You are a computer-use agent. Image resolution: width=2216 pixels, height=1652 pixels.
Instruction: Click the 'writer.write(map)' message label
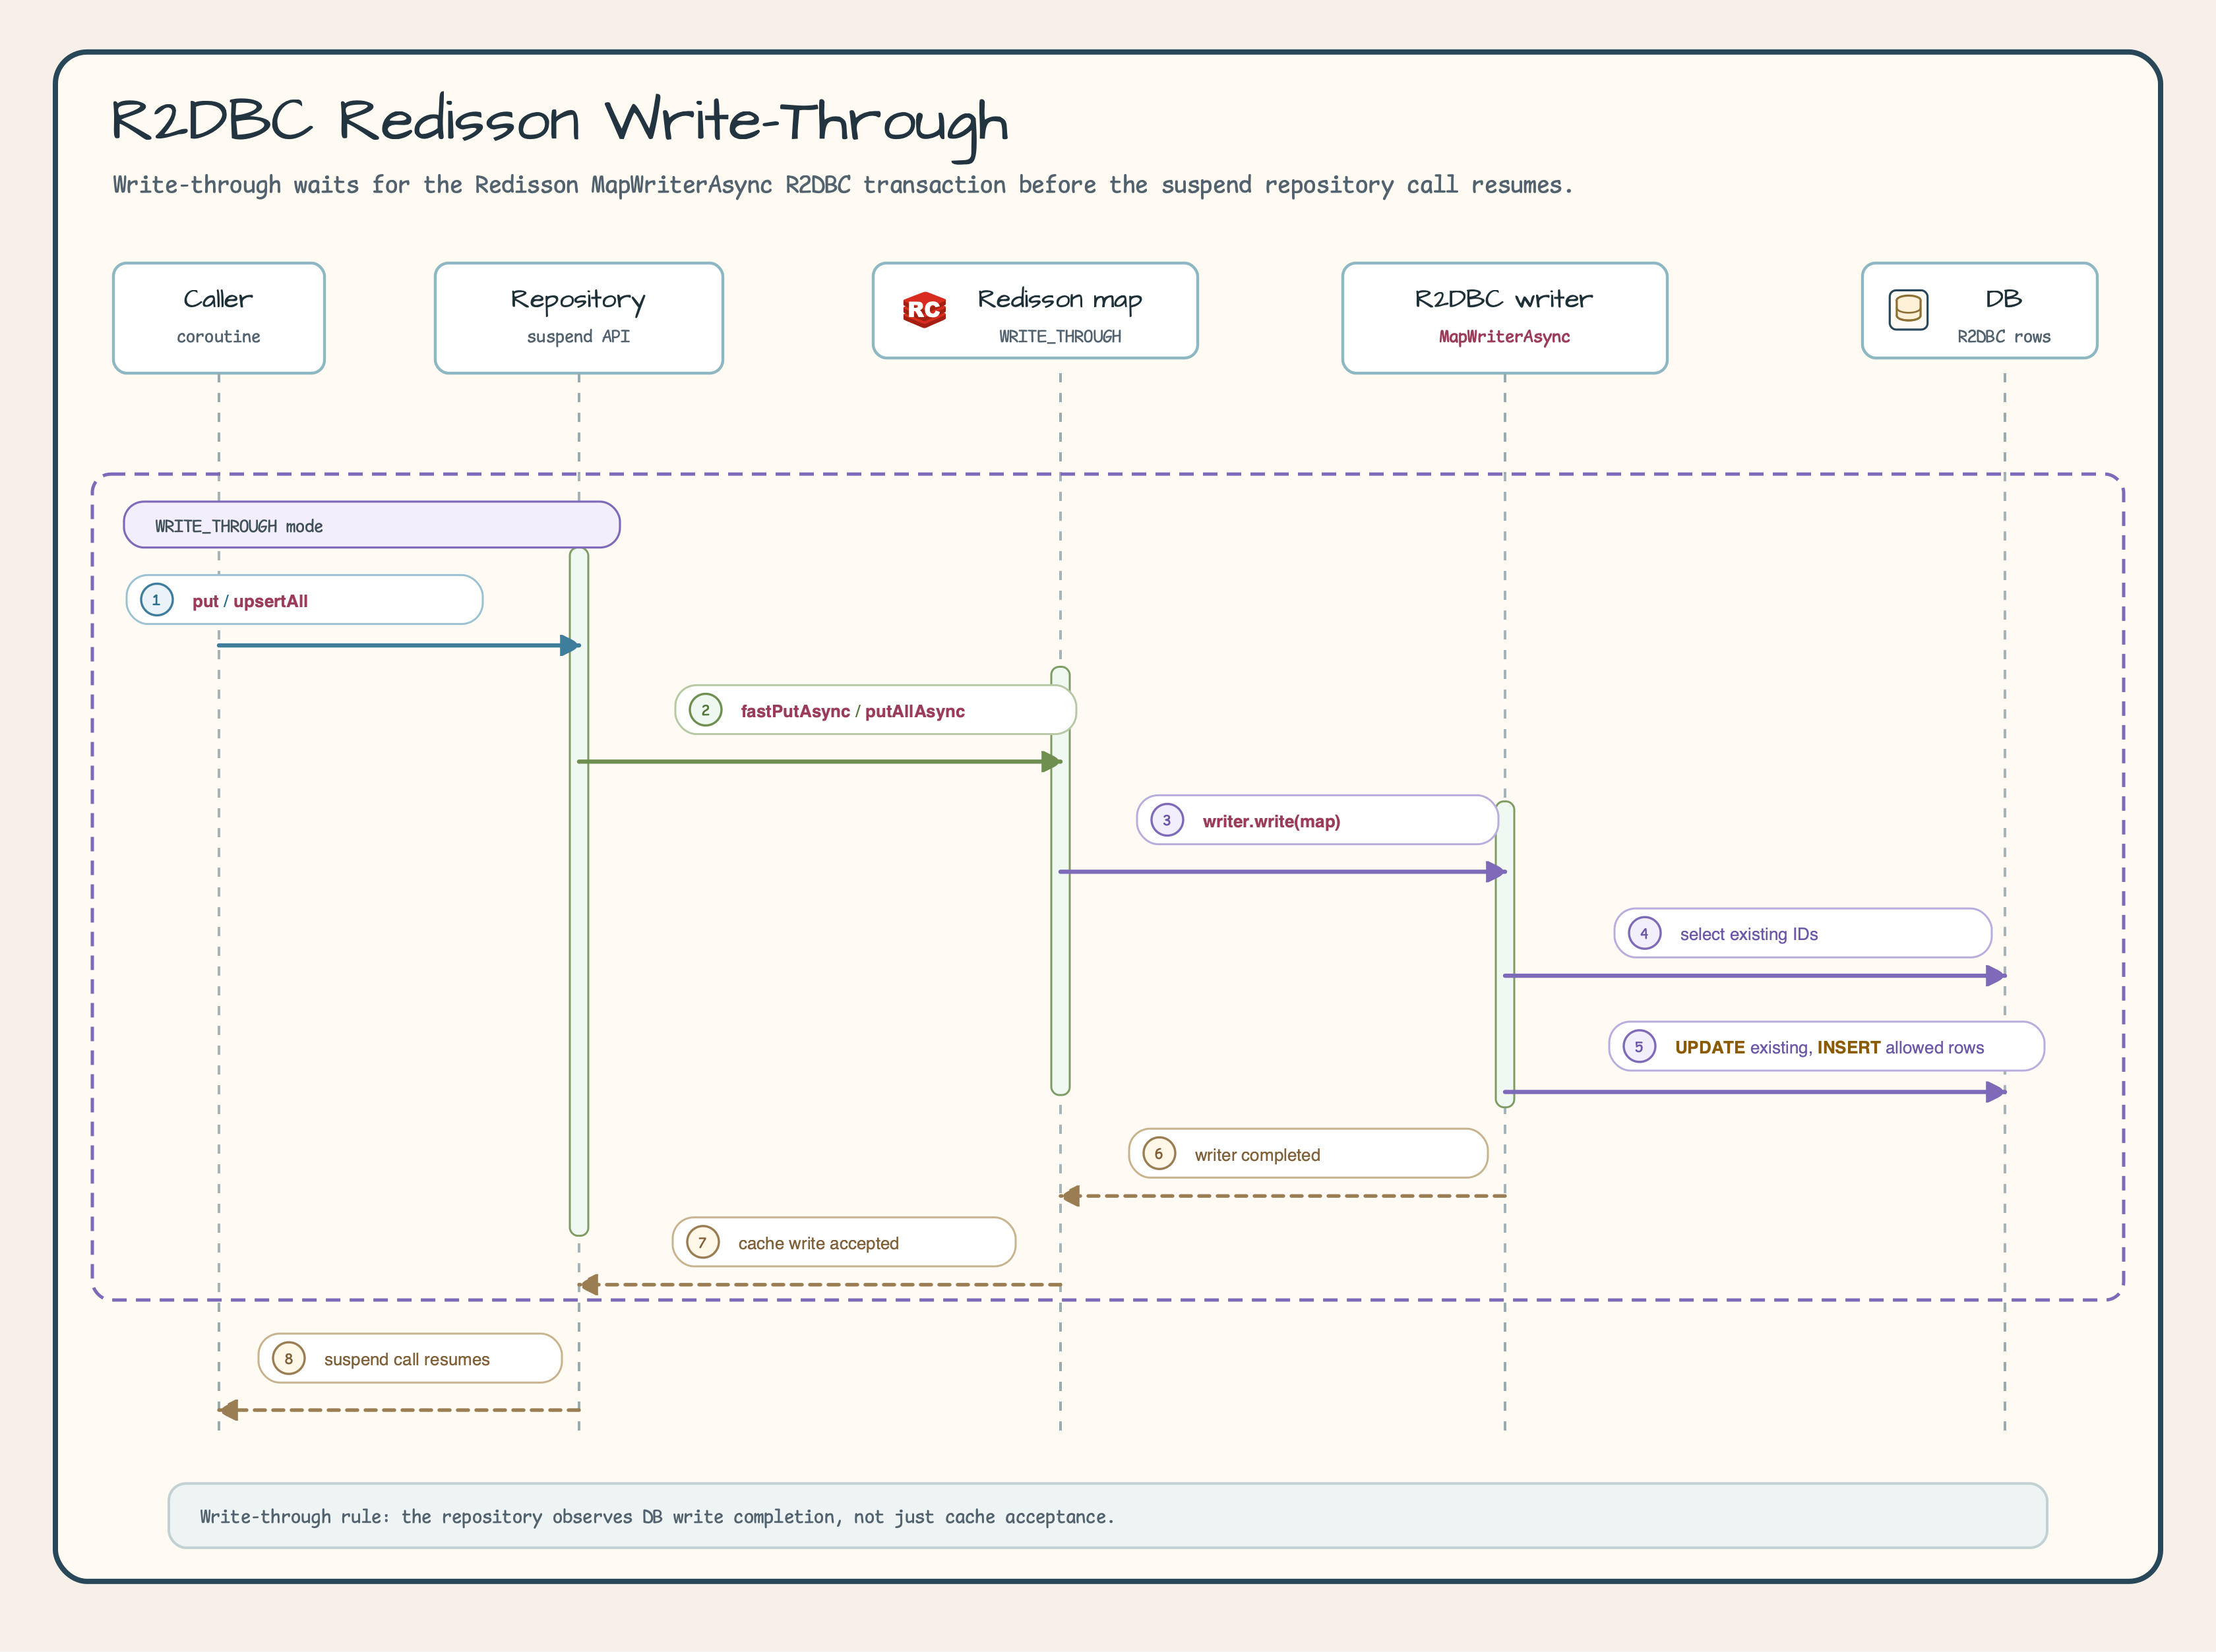pos(1316,820)
